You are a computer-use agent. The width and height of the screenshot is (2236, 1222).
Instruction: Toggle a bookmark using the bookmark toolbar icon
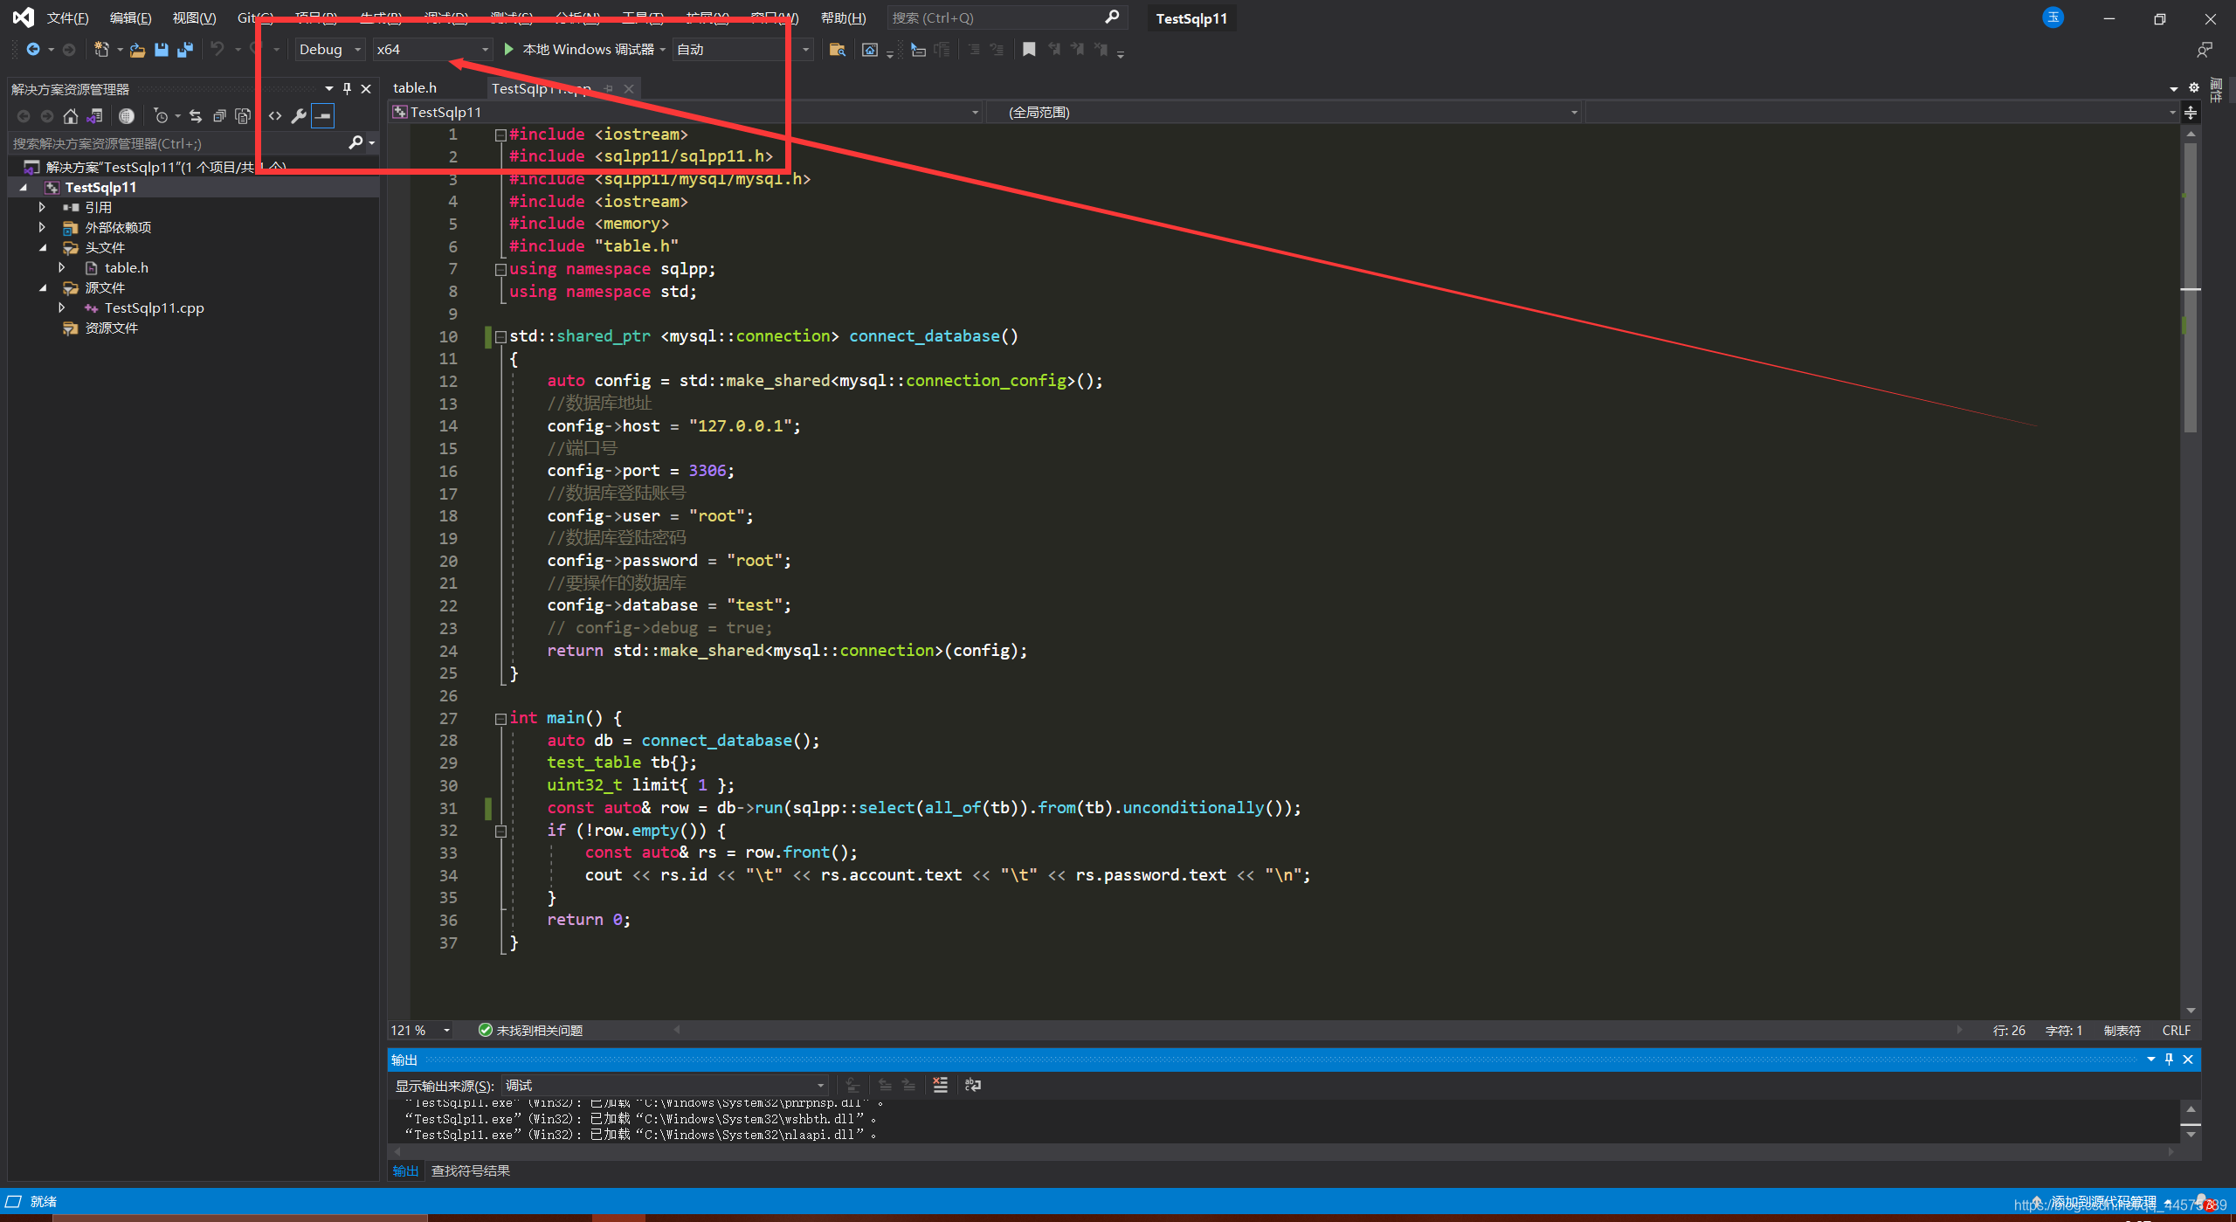[x=1028, y=49]
